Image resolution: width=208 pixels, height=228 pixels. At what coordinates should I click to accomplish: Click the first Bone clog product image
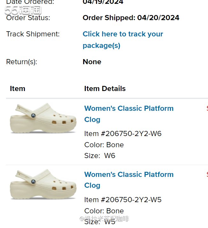43,118
